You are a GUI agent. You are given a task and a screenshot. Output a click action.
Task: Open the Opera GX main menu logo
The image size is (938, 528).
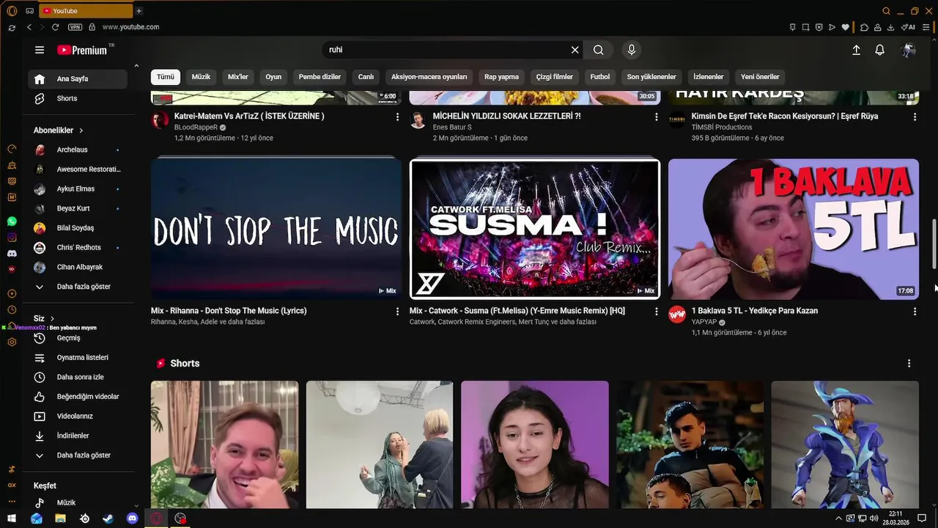click(x=12, y=11)
